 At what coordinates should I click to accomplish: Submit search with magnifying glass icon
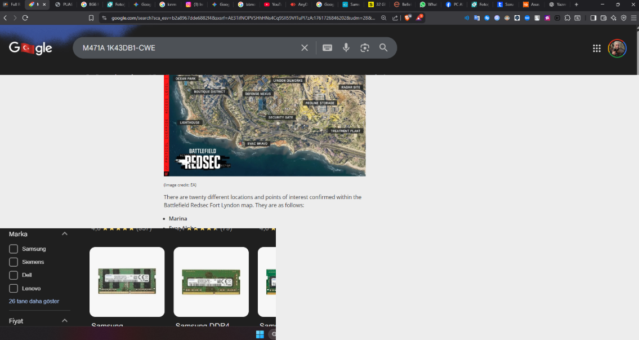[x=383, y=48]
